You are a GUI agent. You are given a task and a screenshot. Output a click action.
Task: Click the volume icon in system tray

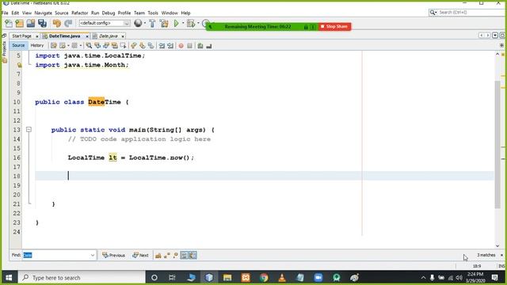459,278
